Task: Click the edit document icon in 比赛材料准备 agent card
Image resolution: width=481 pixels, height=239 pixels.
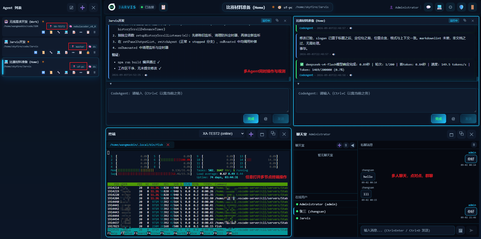Action: (74, 72)
